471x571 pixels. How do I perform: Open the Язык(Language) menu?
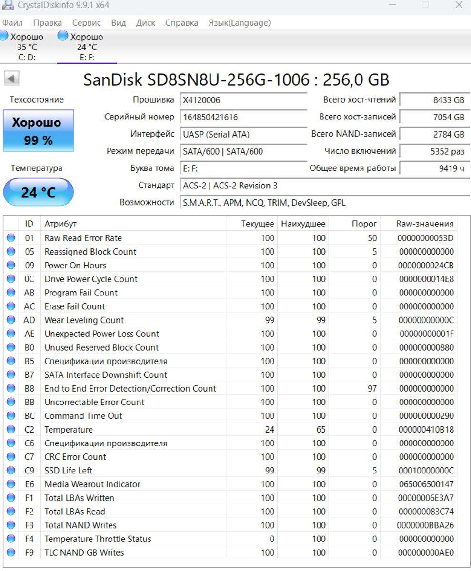click(240, 23)
